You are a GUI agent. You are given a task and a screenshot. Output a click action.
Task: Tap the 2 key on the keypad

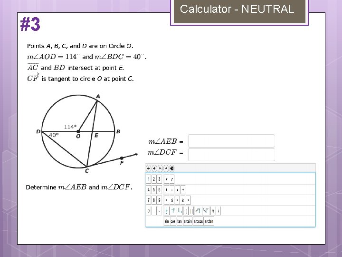click(x=154, y=179)
